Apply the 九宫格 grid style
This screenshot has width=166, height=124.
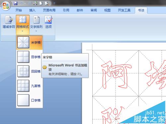pos(29,86)
